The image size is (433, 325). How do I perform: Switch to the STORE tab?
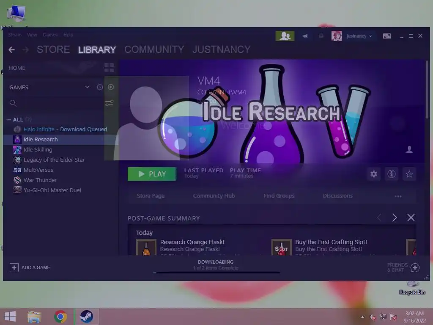coord(53,50)
